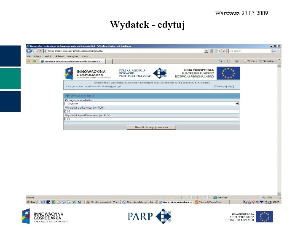
Task: Open the 100% zoom level control
Action: click(x=269, y=198)
